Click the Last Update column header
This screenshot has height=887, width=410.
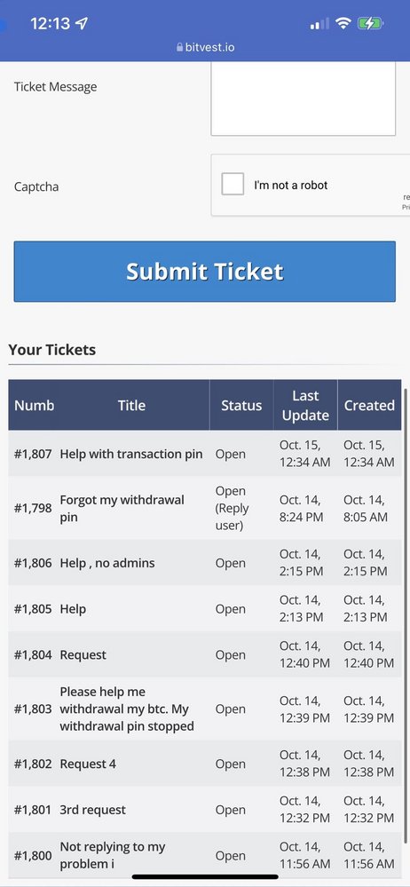pyautogui.click(x=305, y=405)
